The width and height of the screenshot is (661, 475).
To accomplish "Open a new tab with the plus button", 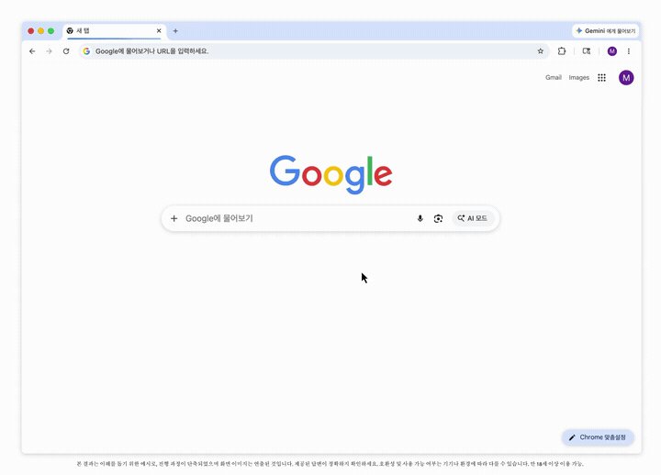I will point(175,31).
